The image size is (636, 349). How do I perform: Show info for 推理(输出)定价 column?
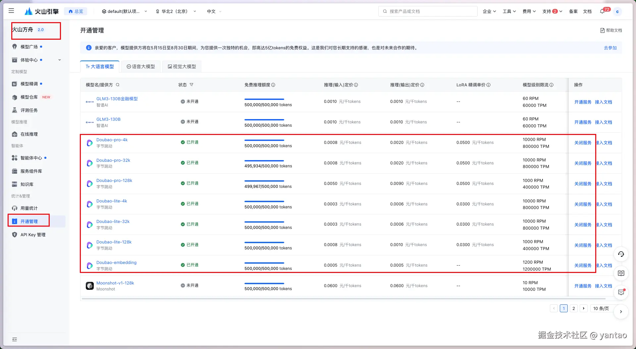[x=422, y=85]
